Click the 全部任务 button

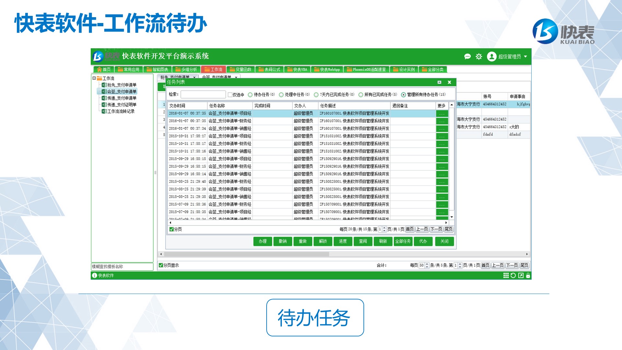click(x=403, y=241)
